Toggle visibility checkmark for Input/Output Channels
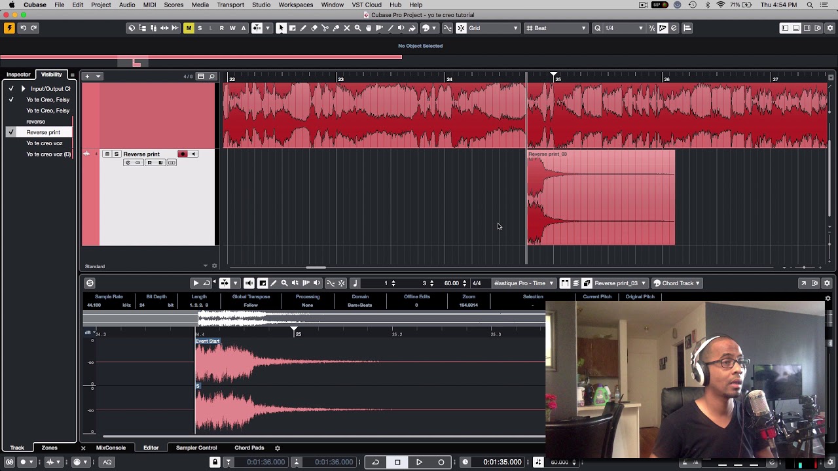Image resolution: width=838 pixels, height=471 pixels. click(x=10, y=88)
